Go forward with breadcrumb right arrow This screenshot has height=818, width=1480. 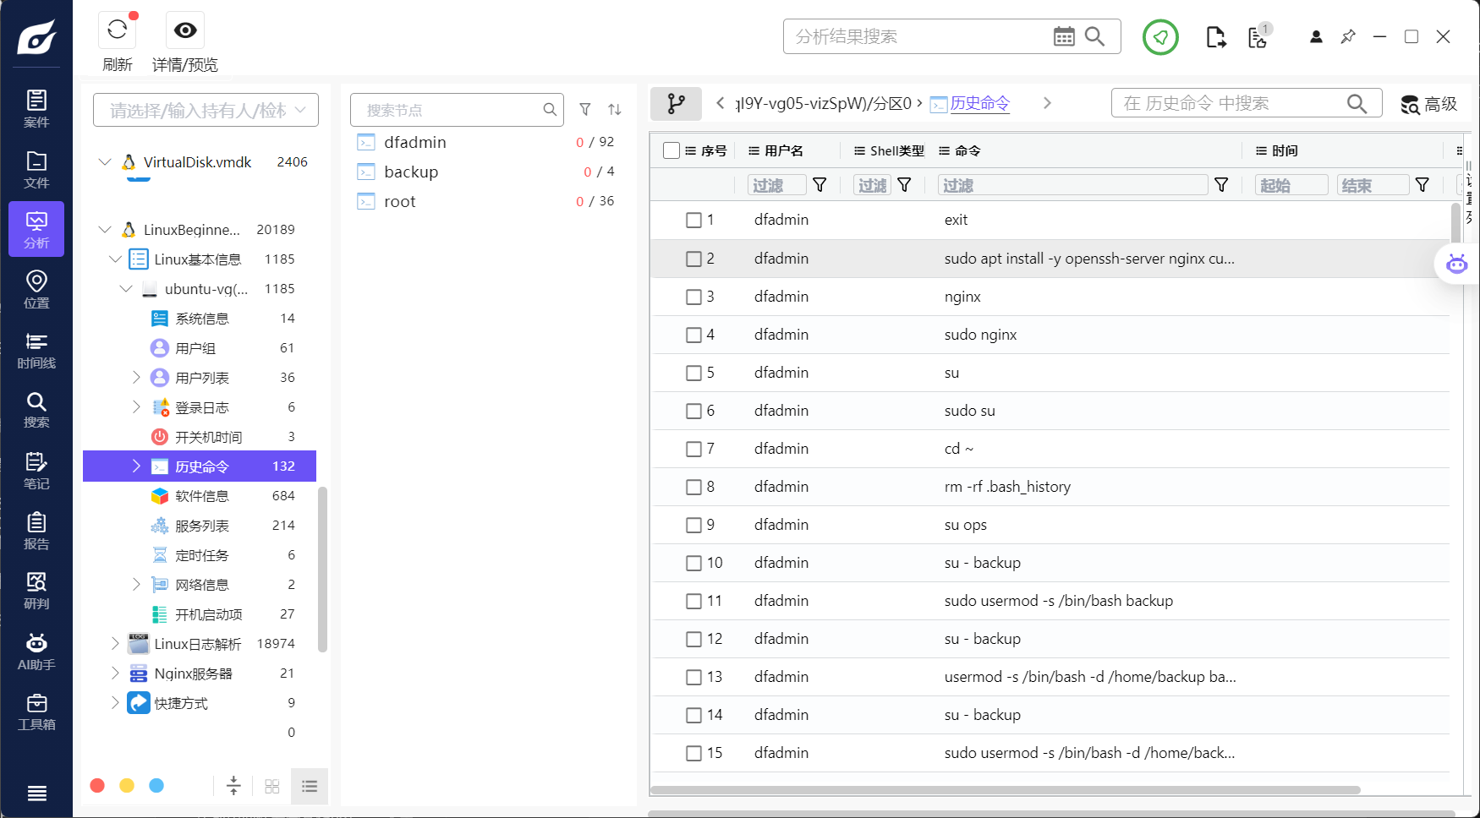point(1047,103)
